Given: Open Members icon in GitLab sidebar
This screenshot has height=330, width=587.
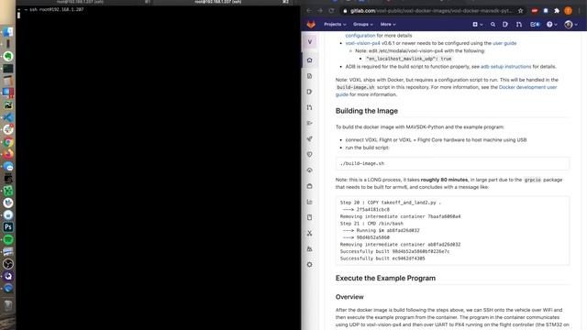Looking at the screenshot, I should [310, 248].
